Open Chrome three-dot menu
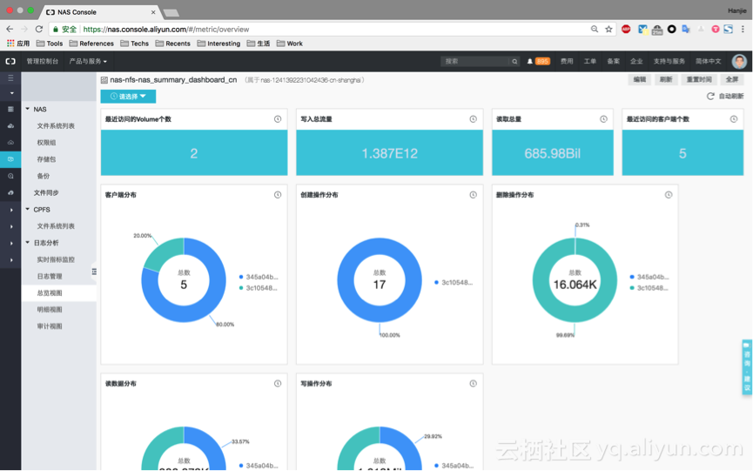Viewport: 753px width, 471px height. point(743,30)
